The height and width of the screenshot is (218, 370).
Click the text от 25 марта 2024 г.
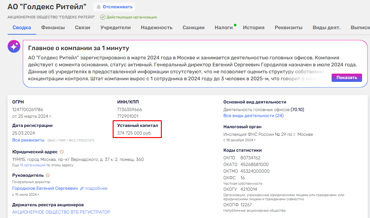32,116
